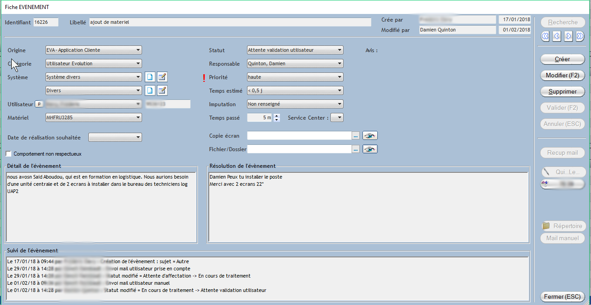Click the new document icon beside Système divers

click(150, 77)
